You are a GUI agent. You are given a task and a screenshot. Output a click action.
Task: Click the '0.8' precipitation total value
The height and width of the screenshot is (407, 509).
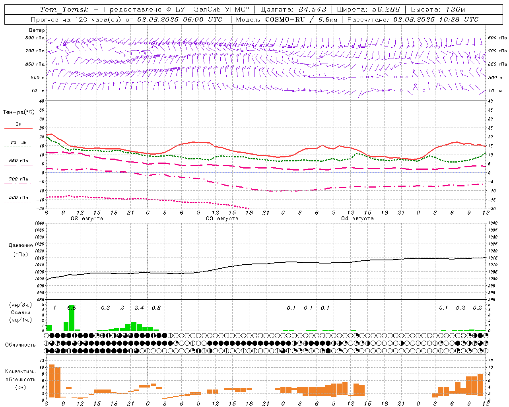point(156,308)
